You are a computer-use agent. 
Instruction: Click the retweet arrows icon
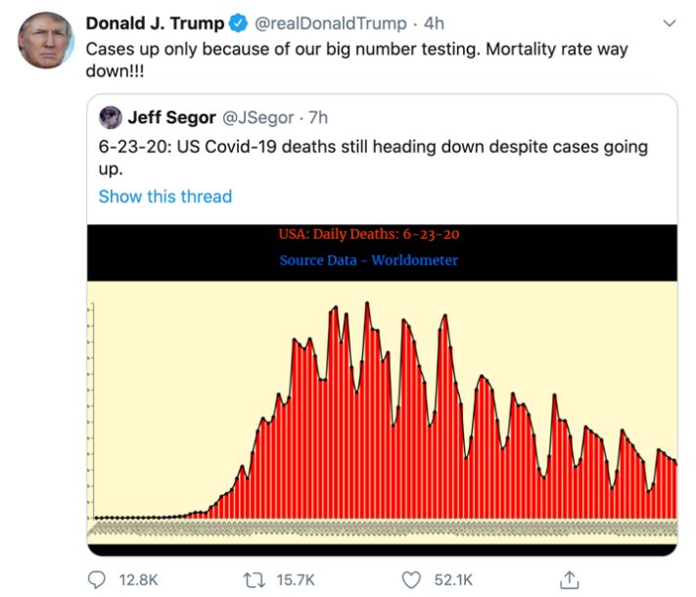pyautogui.click(x=254, y=579)
